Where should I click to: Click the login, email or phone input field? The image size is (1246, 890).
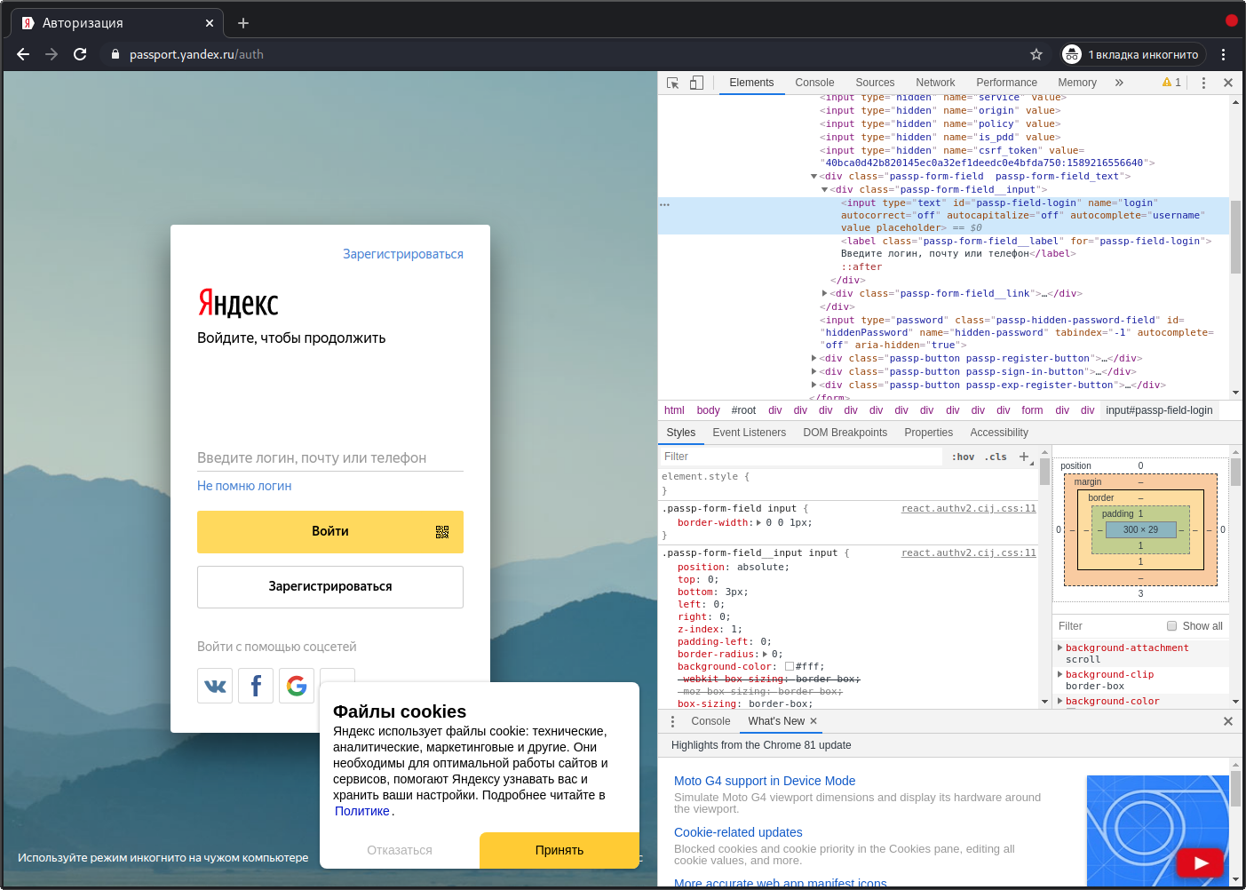(330, 458)
